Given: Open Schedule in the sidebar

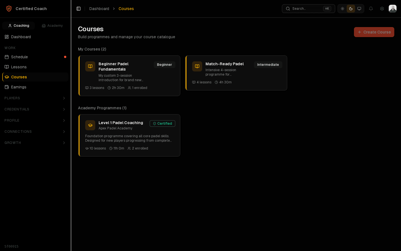Looking at the screenshot, I should coord(19,57).
